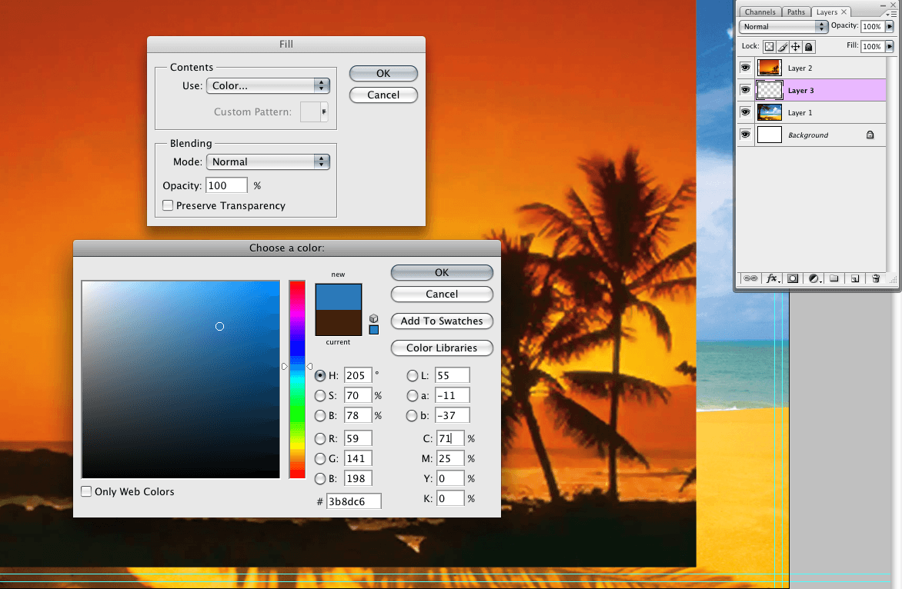Image resolution: width=902 pixels, height=589 pixels.
Task: Create a new layer group
Action: (834, 278)
